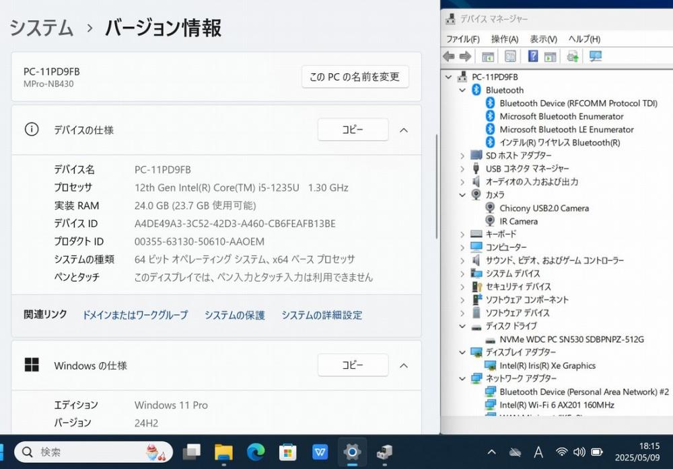This screenshot has height=469, width=673.
Task: Click the battery tray icon
Action: point(596,452)
